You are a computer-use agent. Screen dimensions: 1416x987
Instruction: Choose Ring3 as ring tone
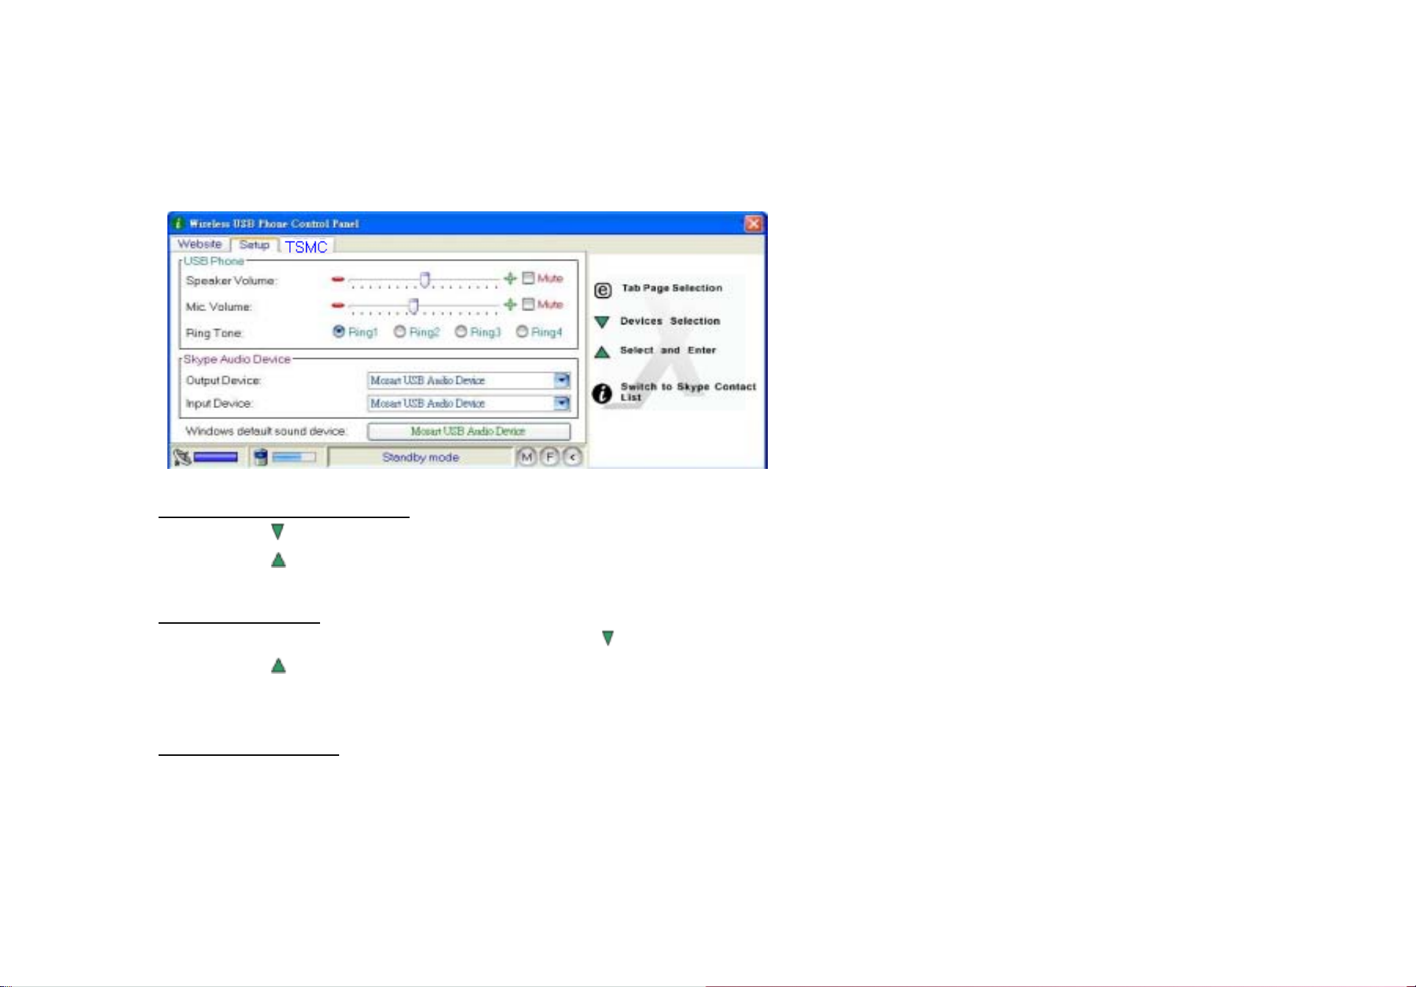click(461, 332)
